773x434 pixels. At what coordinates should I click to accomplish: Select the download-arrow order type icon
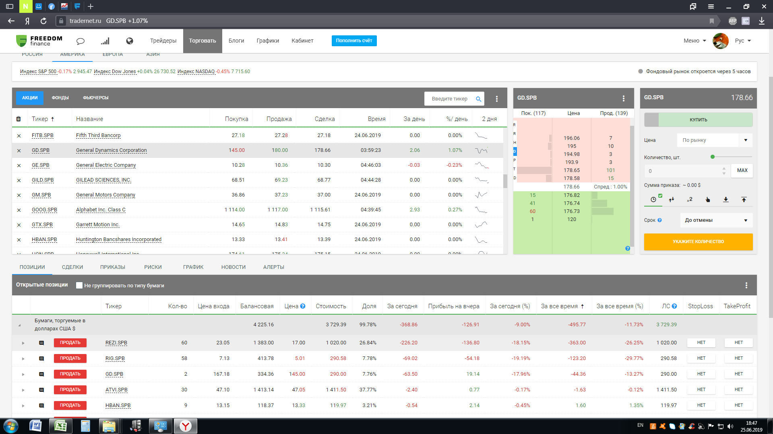coord(726,199)
